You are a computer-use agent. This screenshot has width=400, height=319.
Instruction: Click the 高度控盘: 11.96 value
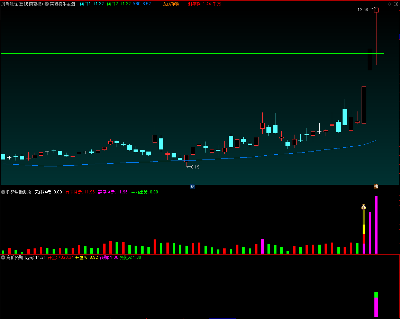[x=113, y=192]
